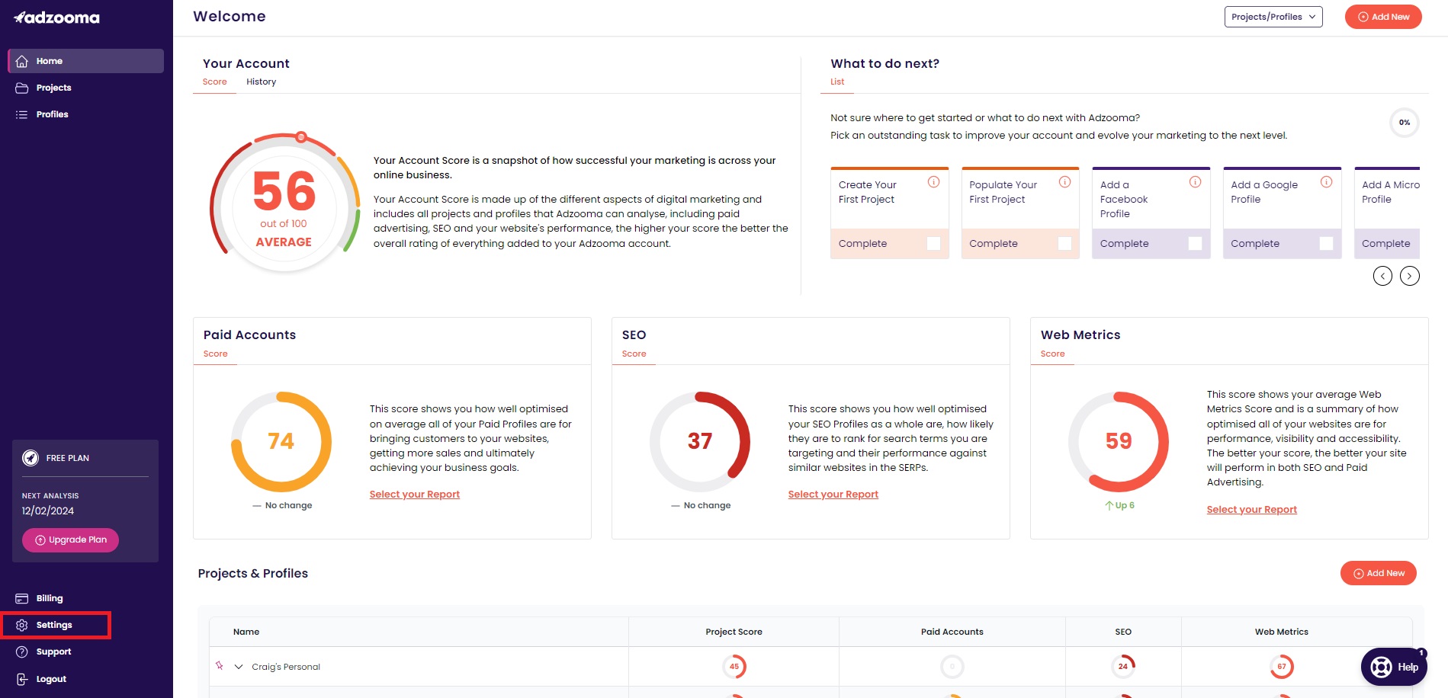Open the Profiles list icon in sidebar
Screen dimensions: 1448x698
pos(22,114)
